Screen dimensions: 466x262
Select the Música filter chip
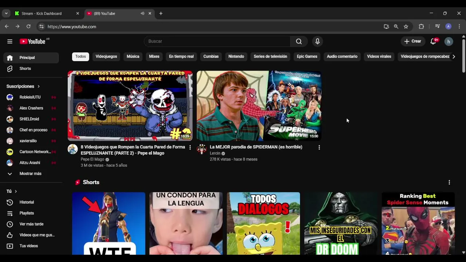click(x=133, y=56)
